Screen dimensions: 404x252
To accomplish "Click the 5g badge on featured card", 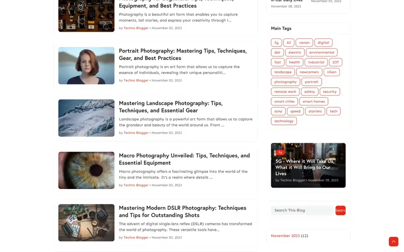I will pyautogui.click(x=280, y=153).
